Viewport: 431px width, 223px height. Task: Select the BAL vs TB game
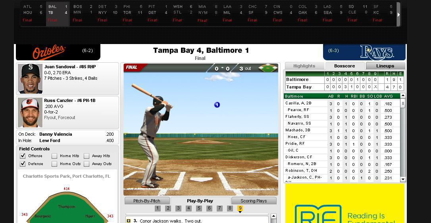pos(58,13)
